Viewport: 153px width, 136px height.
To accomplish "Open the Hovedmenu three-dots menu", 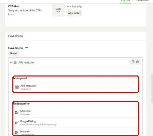I will click(x=26, y=48).
